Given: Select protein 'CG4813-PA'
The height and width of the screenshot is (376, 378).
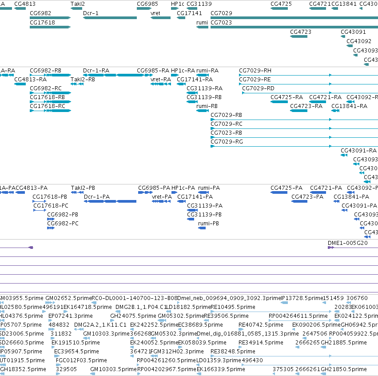Looking at the screenshot, I should click(32, 188).
